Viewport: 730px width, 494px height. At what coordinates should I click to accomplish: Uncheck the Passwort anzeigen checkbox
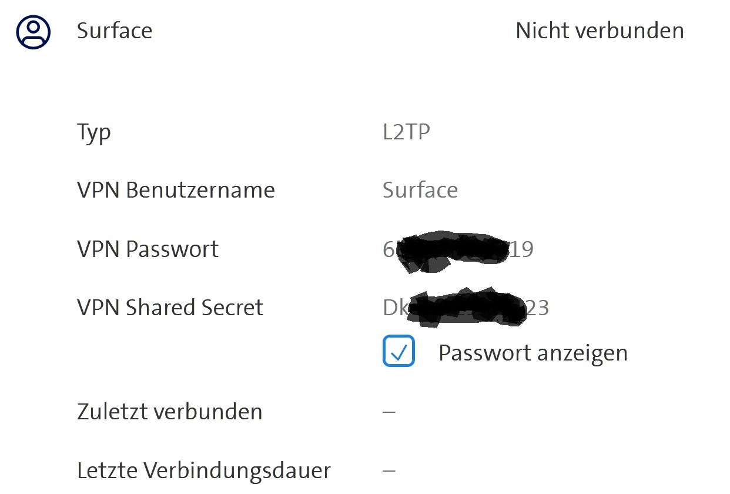tap(399, 351)
